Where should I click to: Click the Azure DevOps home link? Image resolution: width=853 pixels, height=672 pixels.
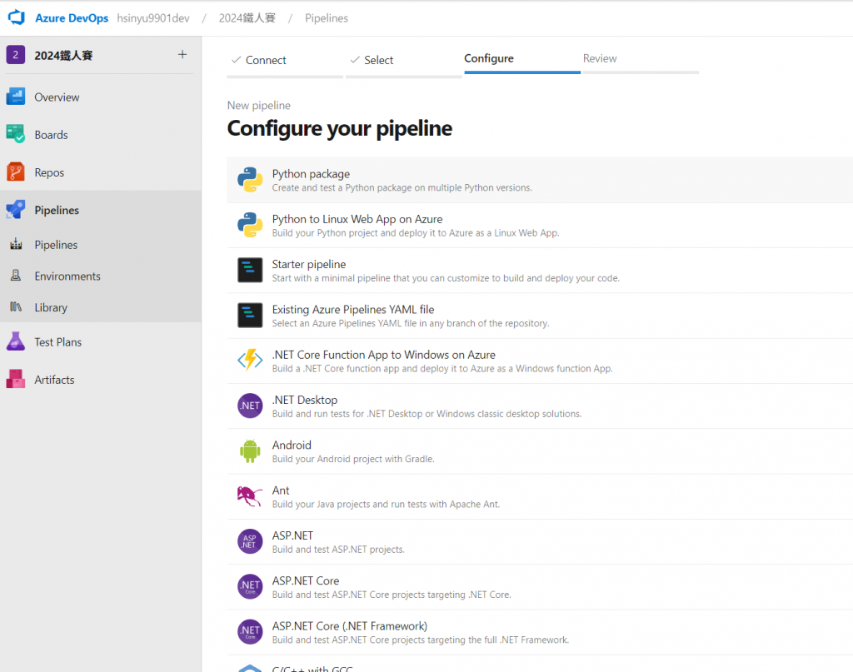click(72, 18)
